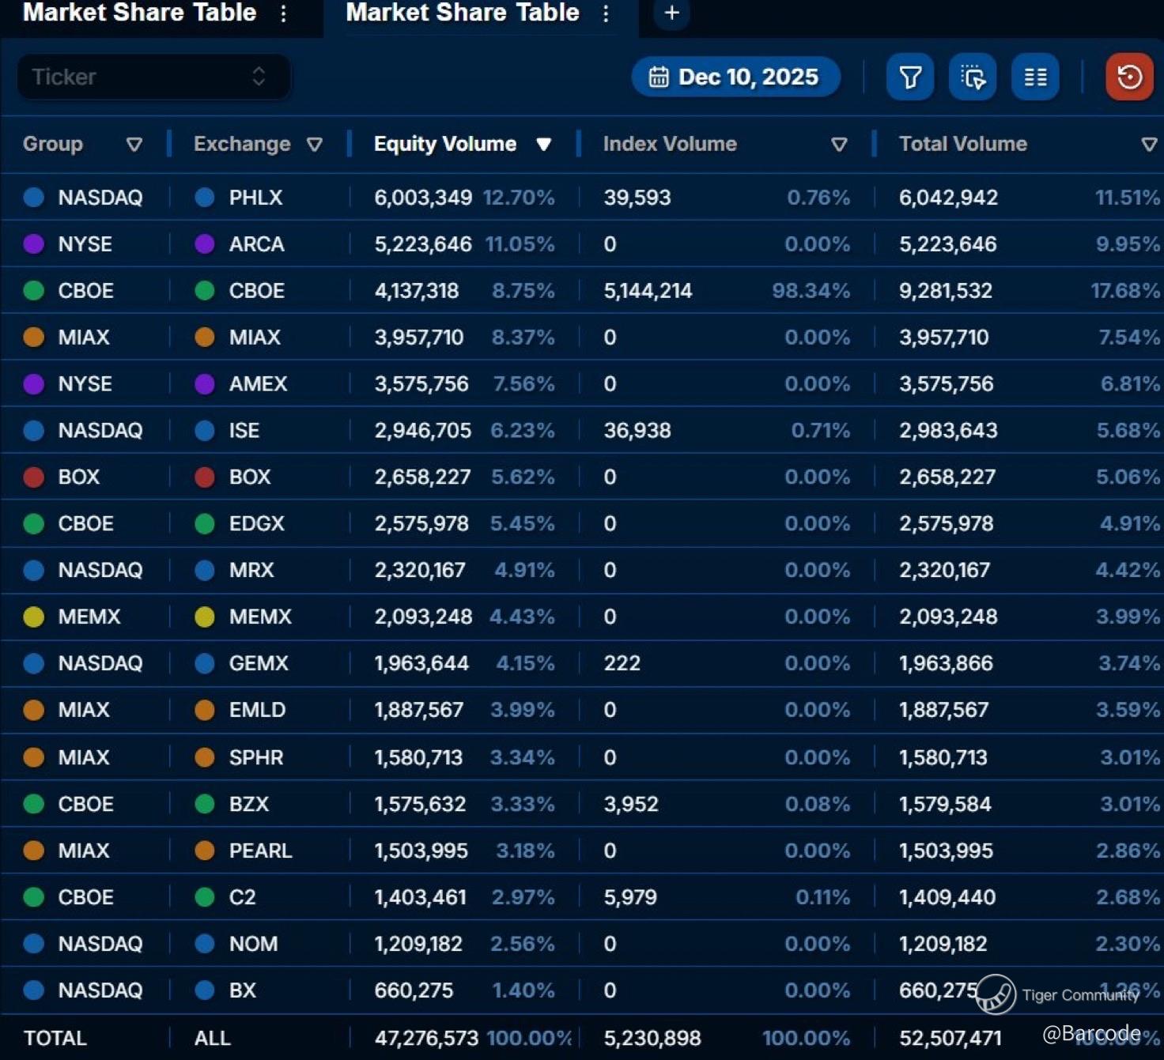Open the Index Volume column filter triangle
The width and height of the screenshot is (1164, 1060).
click(839, 144)
